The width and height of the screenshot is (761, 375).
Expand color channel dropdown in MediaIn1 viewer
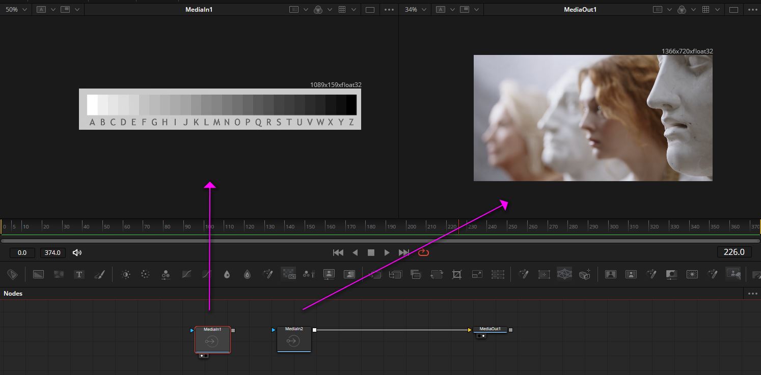(x=330, y=10)
